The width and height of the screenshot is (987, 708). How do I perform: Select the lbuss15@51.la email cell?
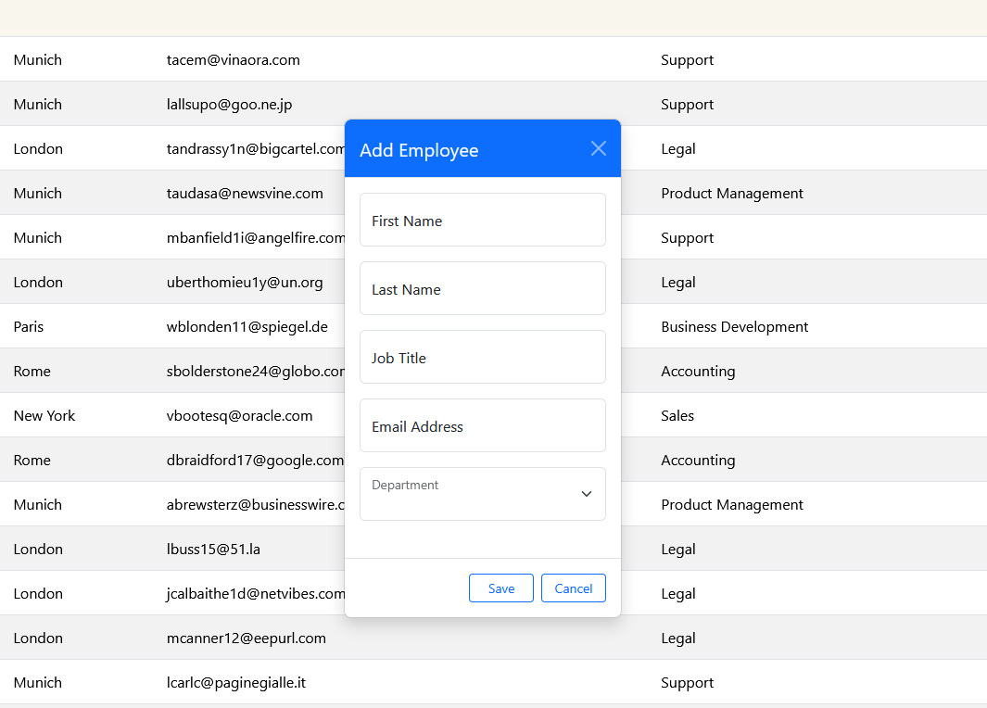pyautogui.click(x=213, y=550)
